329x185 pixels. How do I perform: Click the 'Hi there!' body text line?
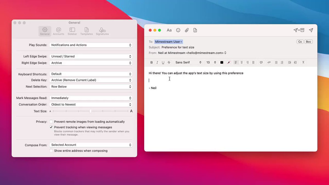pos(196,73)
